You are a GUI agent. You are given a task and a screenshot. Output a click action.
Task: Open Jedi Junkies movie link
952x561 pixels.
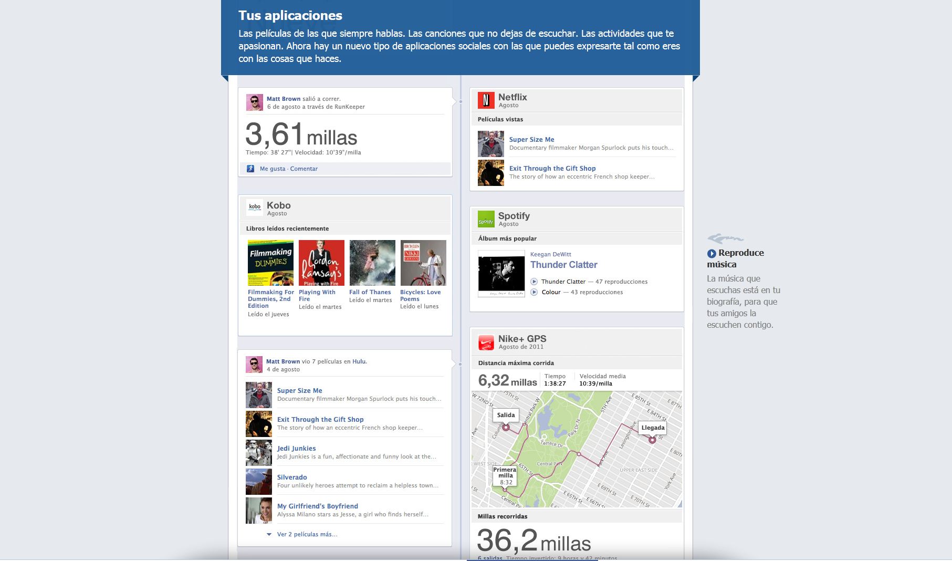[x=297, y=449]
